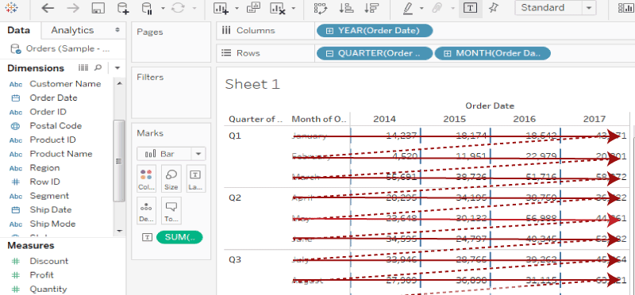Switch to the Data tab
Image resolution: width=635 pixels, height=295 pixels.
(x=18, y=30)
